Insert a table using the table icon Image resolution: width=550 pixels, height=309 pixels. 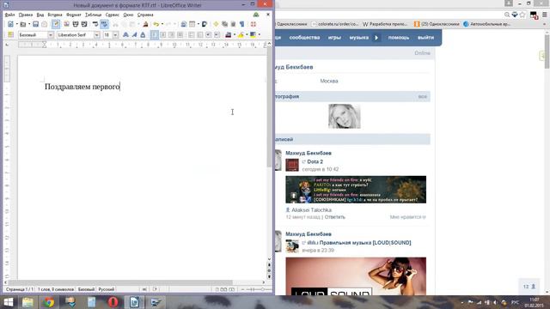pyautogui.click(x=192, y=24)
